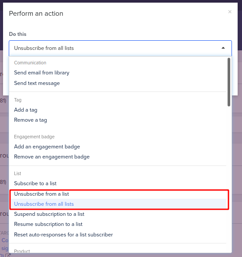This screenshot has width=242, height=257.
Task: Click the List group header label
Action: [x=17, y=173]
